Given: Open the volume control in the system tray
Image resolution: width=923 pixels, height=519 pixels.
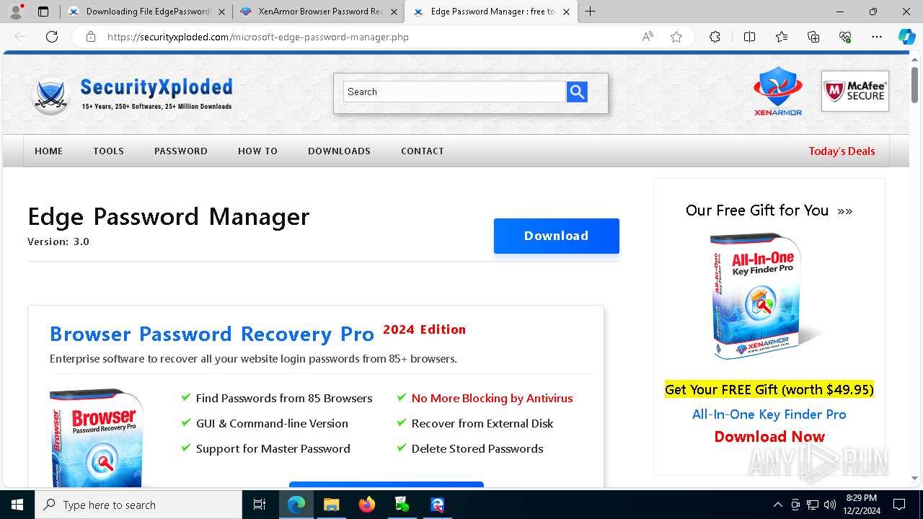Looking at the screenshot, I should click(830, 505).
